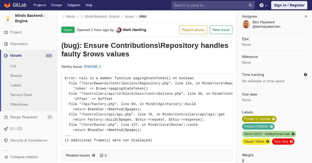The image size is (312, 163).
Task: Expand the help dropdown arrow
Action: 266,5
